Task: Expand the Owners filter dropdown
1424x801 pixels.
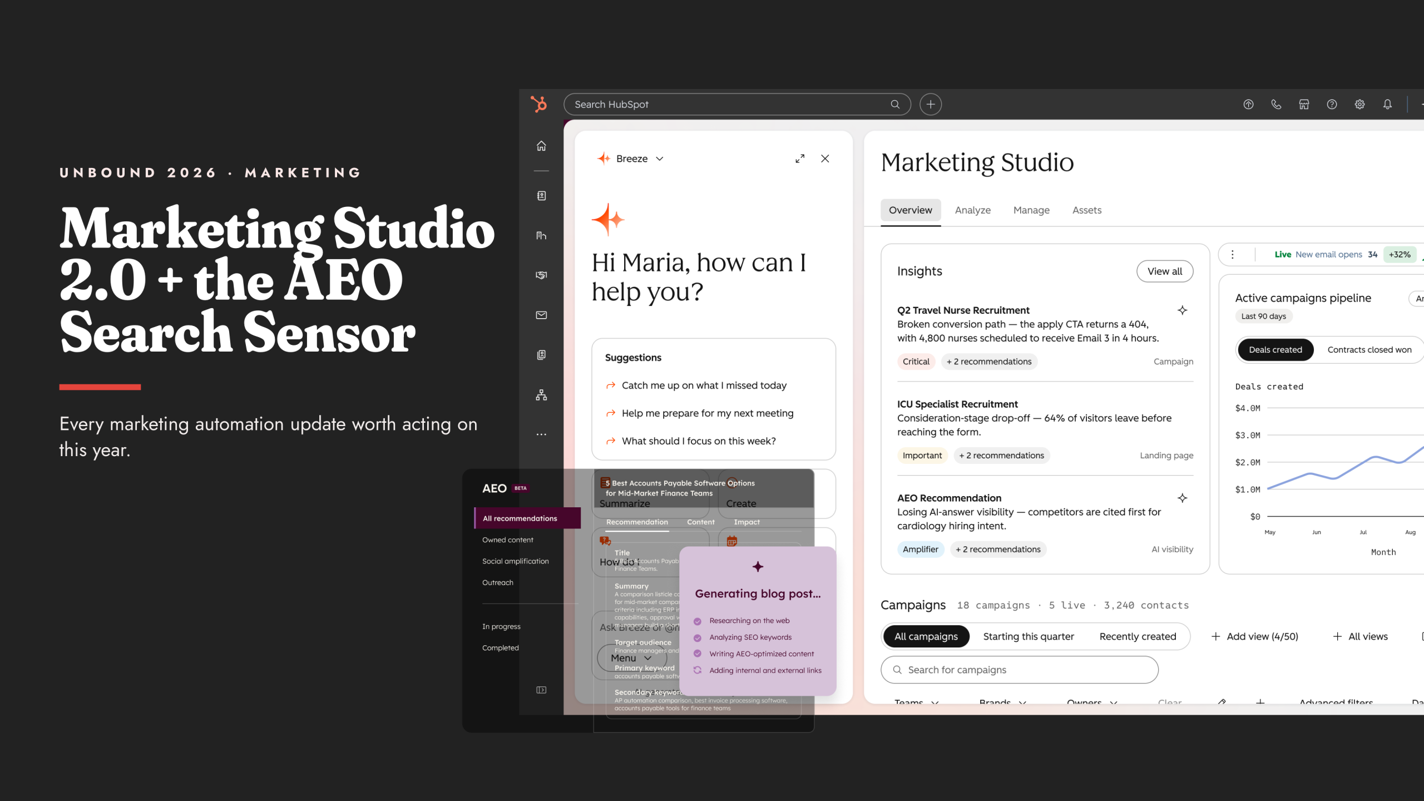Action: [1092, 702]
